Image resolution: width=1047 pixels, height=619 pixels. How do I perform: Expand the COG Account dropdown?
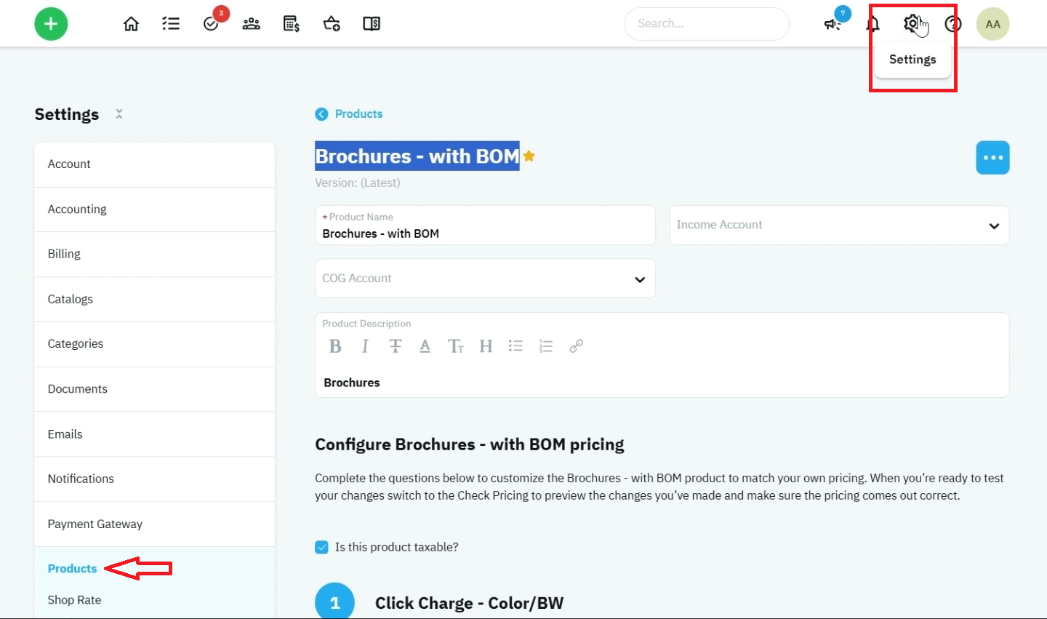click(x=485, y=279)
